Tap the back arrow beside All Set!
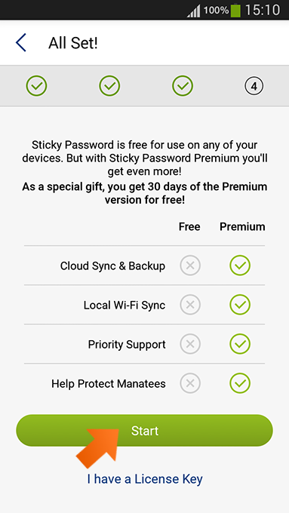 pos(20,42)
